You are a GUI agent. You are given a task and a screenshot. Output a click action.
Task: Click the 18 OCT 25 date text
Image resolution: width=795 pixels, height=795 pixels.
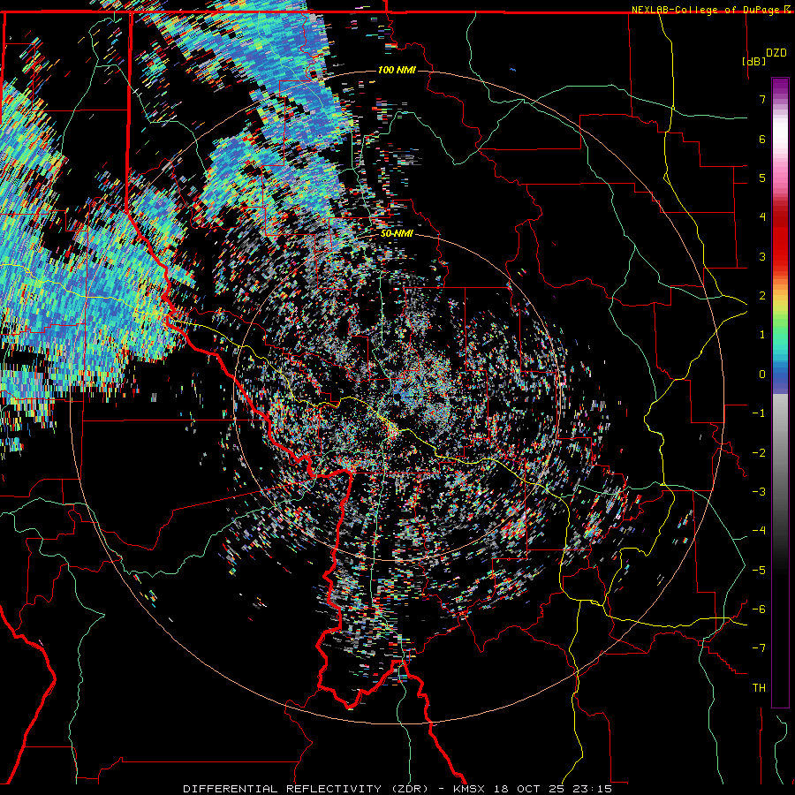[530, 789]
